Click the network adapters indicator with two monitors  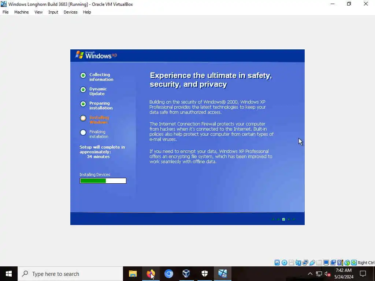(x=305, y=263)
